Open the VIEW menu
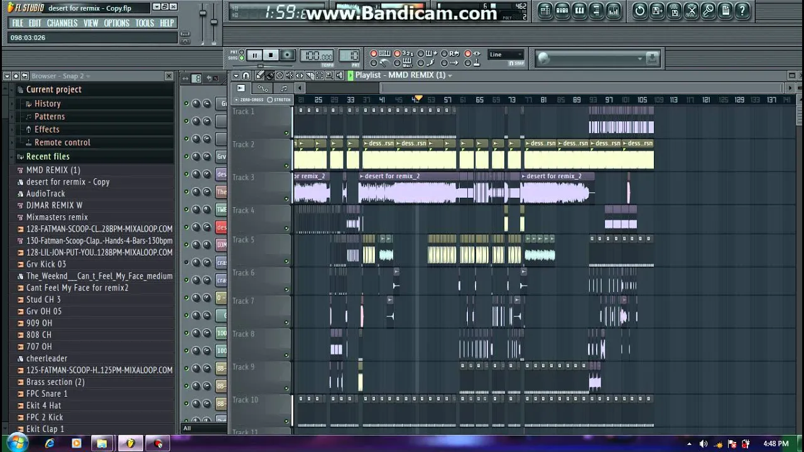804x452 pixels. [91, 23]
